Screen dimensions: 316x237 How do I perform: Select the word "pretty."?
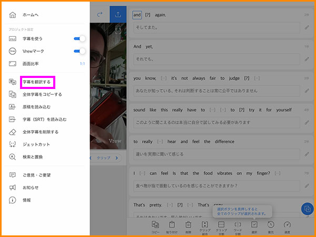click(x=155, y=205)
